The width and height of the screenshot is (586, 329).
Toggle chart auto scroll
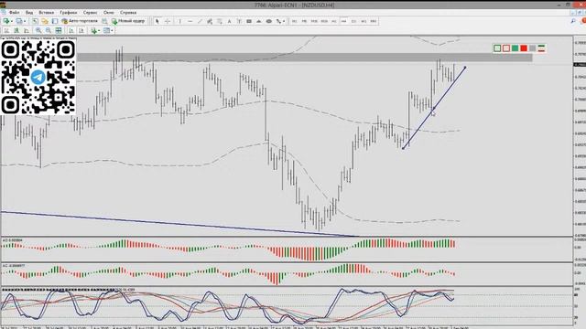71,30
